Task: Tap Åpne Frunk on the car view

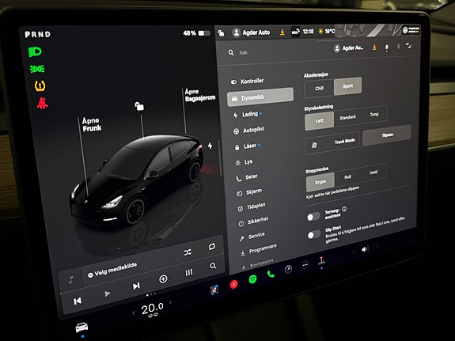Action: [x=92, y=125]
